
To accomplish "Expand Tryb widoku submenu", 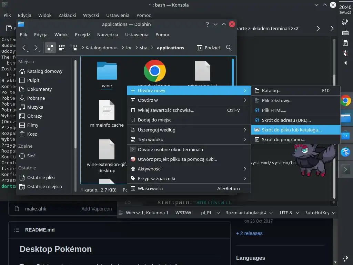I will [189, 139].
